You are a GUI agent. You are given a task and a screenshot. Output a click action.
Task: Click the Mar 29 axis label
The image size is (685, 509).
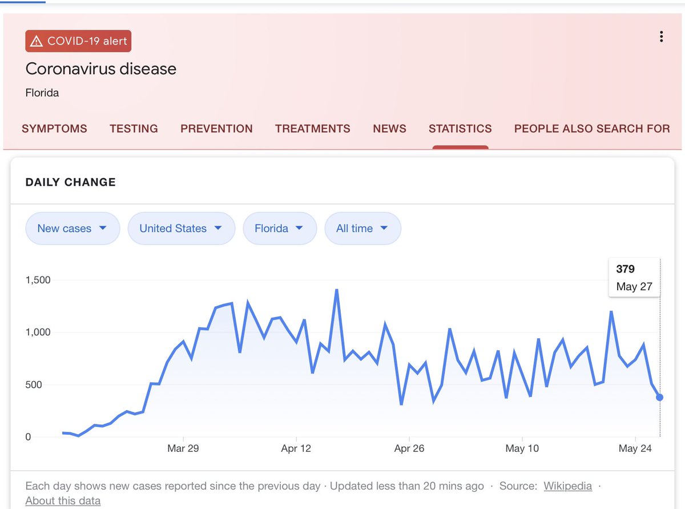click(x=183, y=448)
